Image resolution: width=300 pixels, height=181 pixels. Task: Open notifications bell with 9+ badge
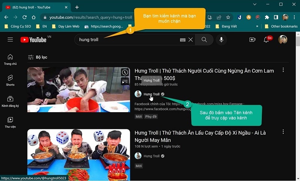click(267, 40)
